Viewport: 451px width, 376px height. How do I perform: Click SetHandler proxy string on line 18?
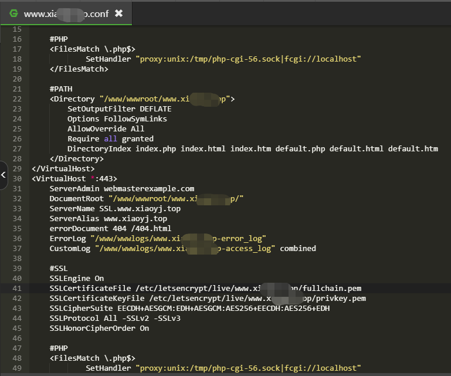pos(248,59)
